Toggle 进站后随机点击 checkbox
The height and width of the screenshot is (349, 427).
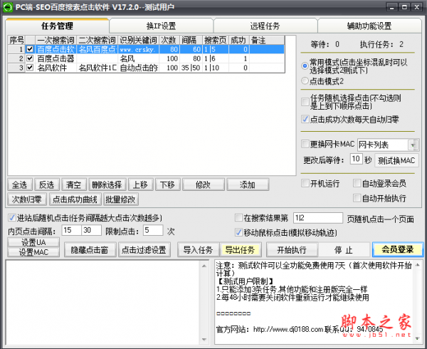(11, 217)
